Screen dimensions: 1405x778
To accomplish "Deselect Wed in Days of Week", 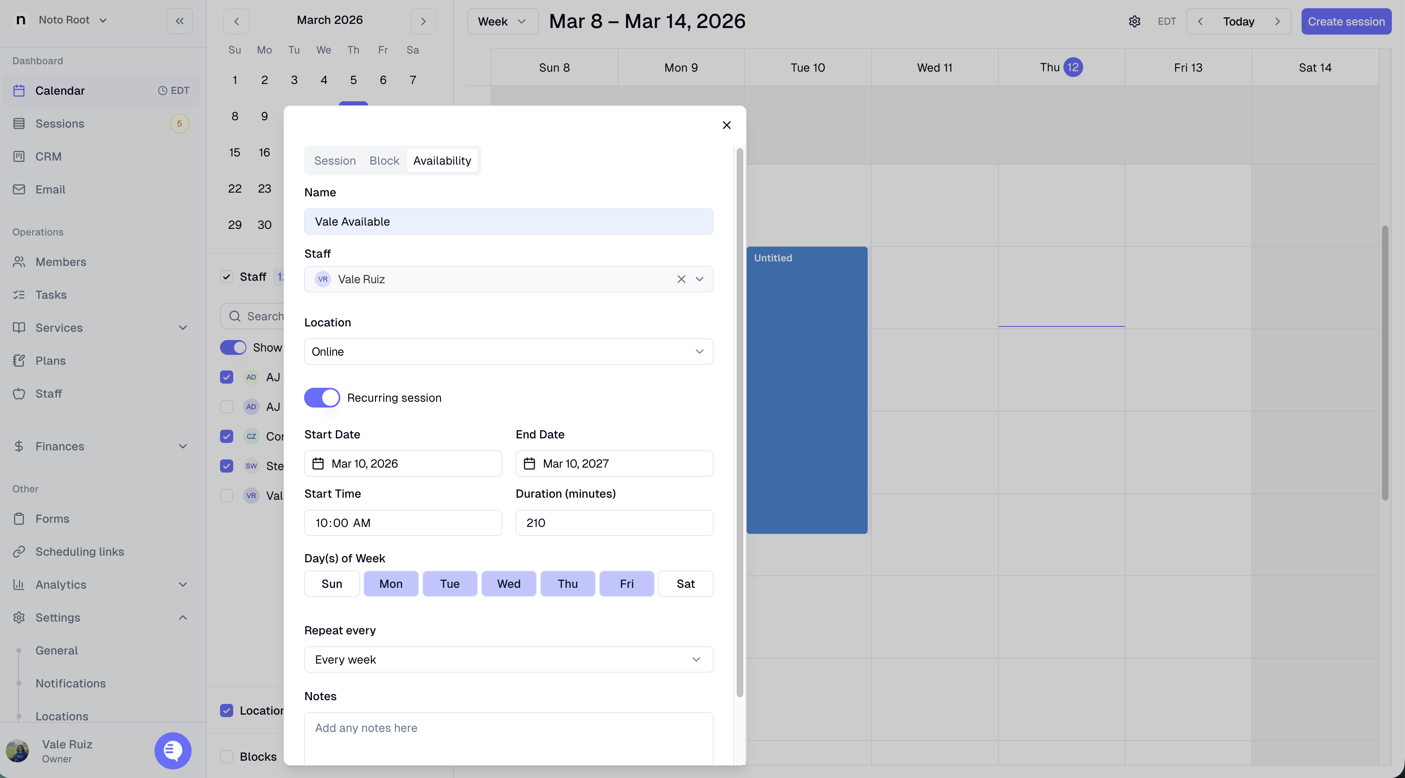I will 509,584.
